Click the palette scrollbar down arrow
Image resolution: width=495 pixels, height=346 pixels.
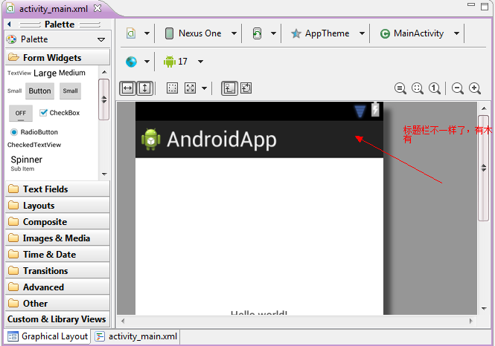(104, 174)
